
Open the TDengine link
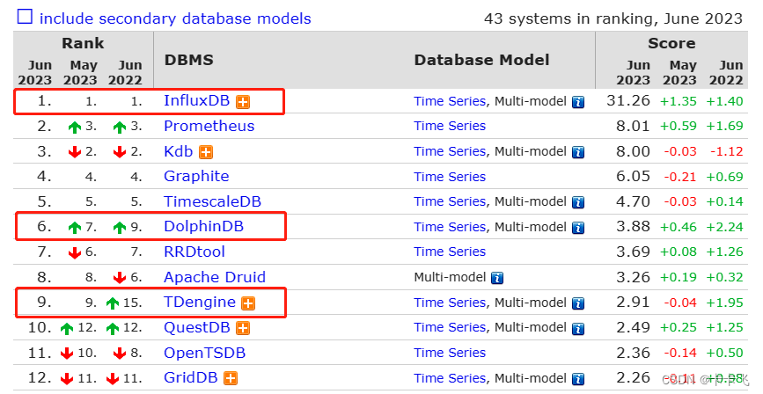[x=200, y=302]
